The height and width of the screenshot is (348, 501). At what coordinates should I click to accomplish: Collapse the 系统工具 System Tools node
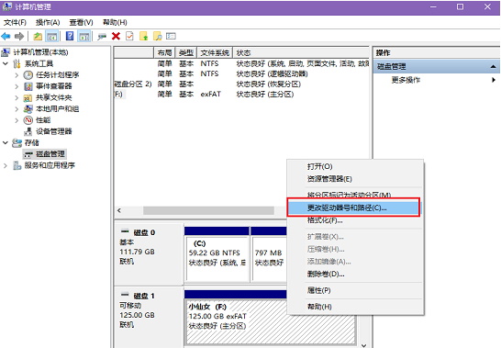[x=6, y=63]
